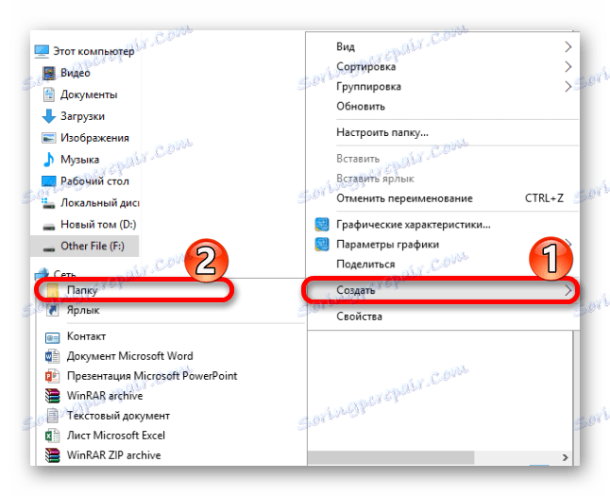Screen dimensions: 610x496
Task: Click the PowerPoint presentation icon
Action: [52, 376]
